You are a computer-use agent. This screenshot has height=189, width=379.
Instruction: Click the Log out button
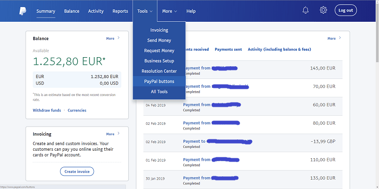tap(345, 10)
